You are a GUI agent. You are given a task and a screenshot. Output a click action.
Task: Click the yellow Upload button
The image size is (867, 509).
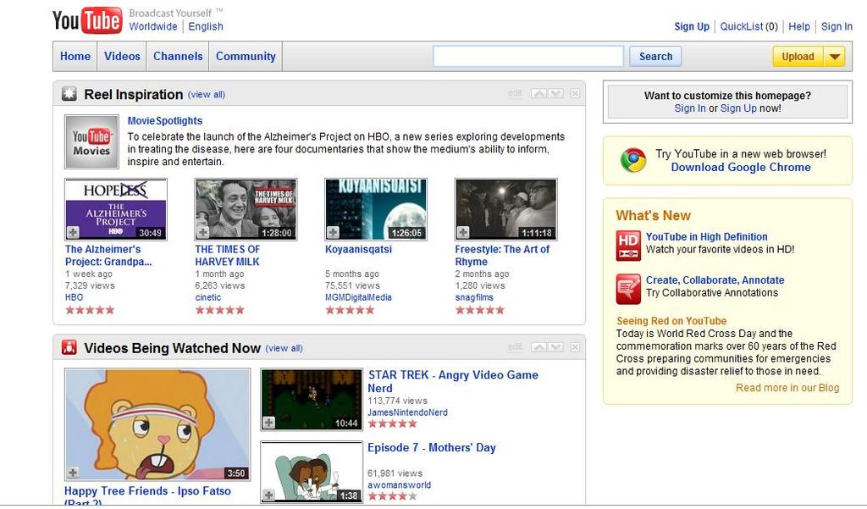798,57
